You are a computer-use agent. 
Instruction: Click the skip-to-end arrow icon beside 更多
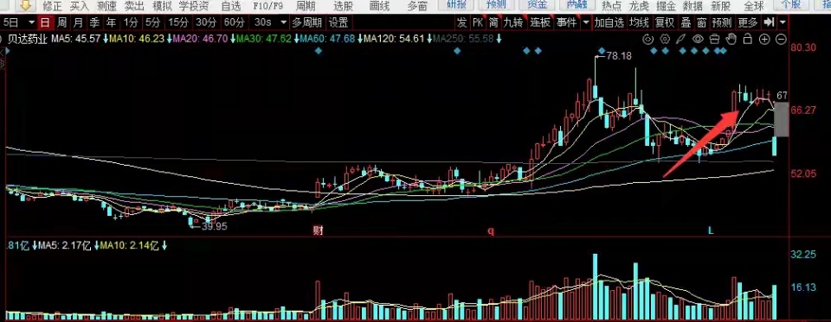click(x=769, y=22)
